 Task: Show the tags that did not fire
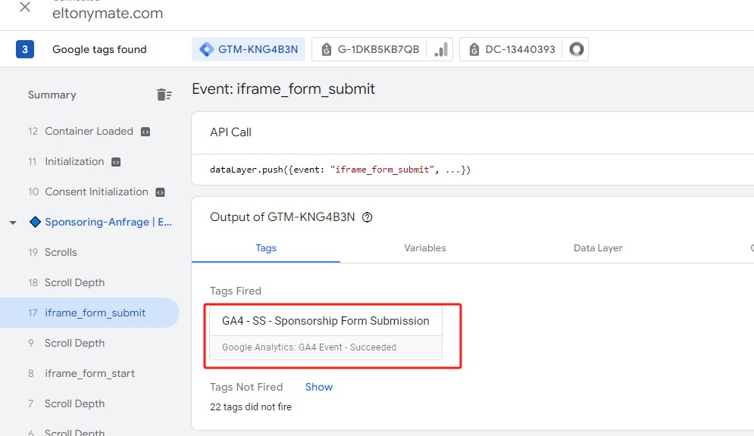318,387
